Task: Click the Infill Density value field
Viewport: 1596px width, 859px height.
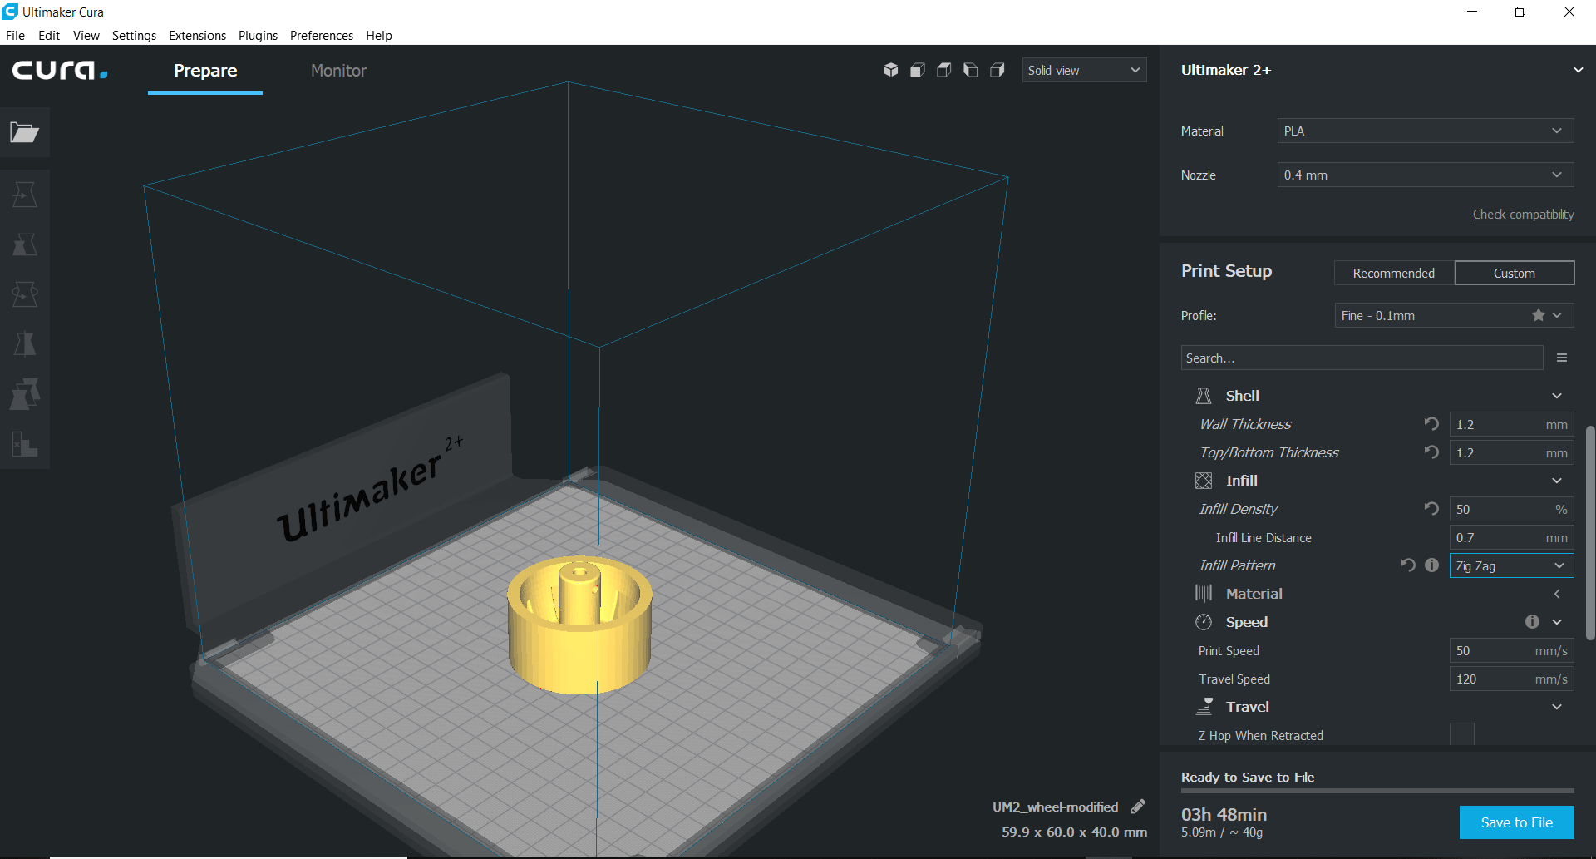Action: (x=1511, y=509)
